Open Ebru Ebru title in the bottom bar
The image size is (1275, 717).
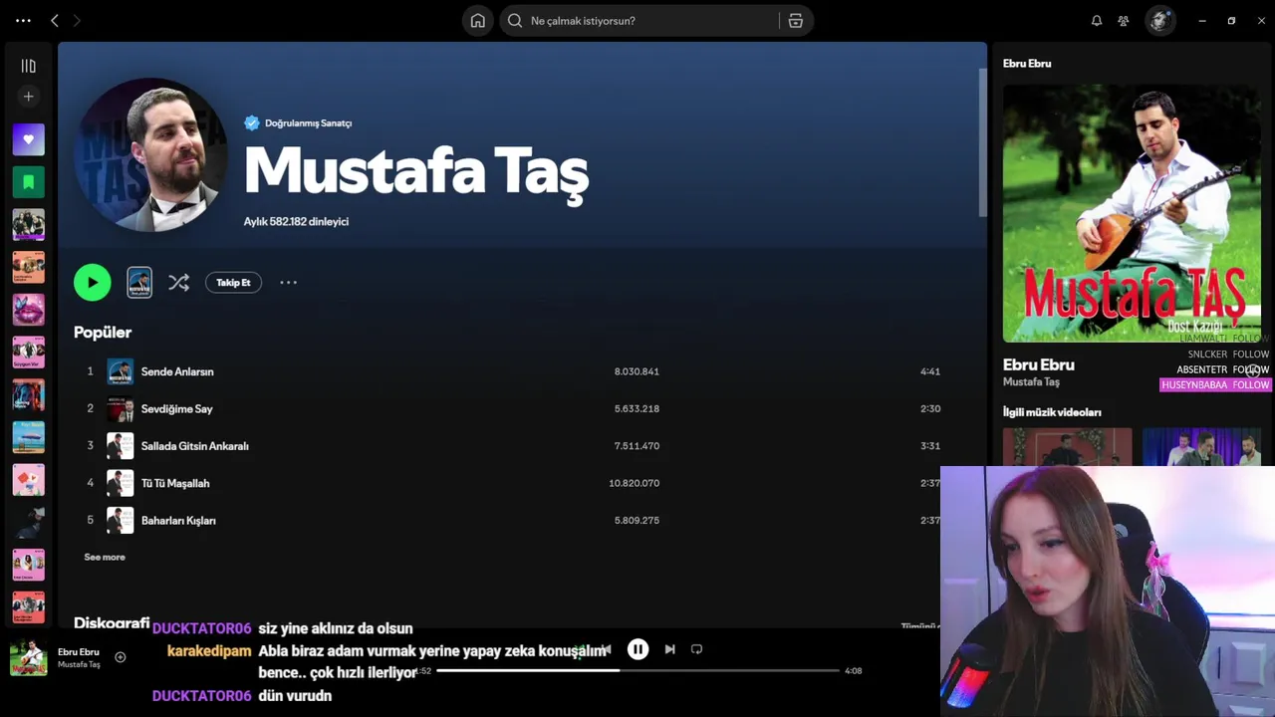tap(78, 652)
